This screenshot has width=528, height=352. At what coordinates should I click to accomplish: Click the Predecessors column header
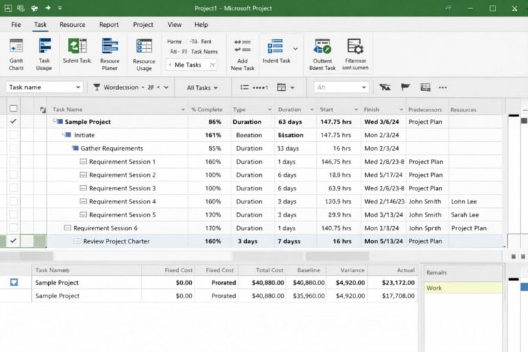click(x=425, y=110)
